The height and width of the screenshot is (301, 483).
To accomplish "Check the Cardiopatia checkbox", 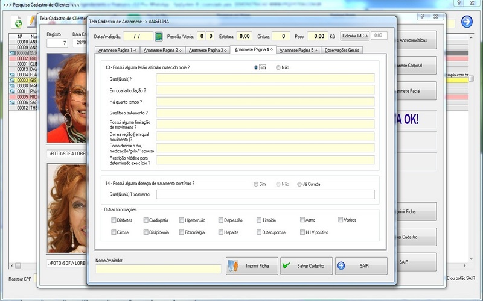I will click(146, 220).
